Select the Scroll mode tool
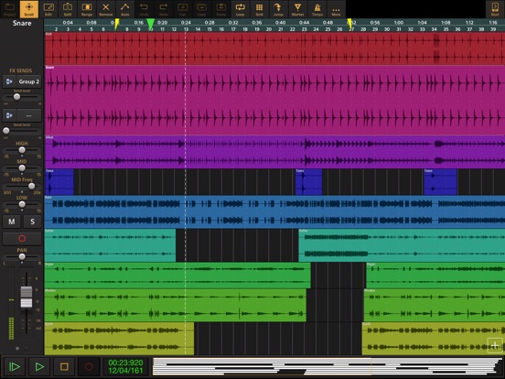 coord(29,9)
